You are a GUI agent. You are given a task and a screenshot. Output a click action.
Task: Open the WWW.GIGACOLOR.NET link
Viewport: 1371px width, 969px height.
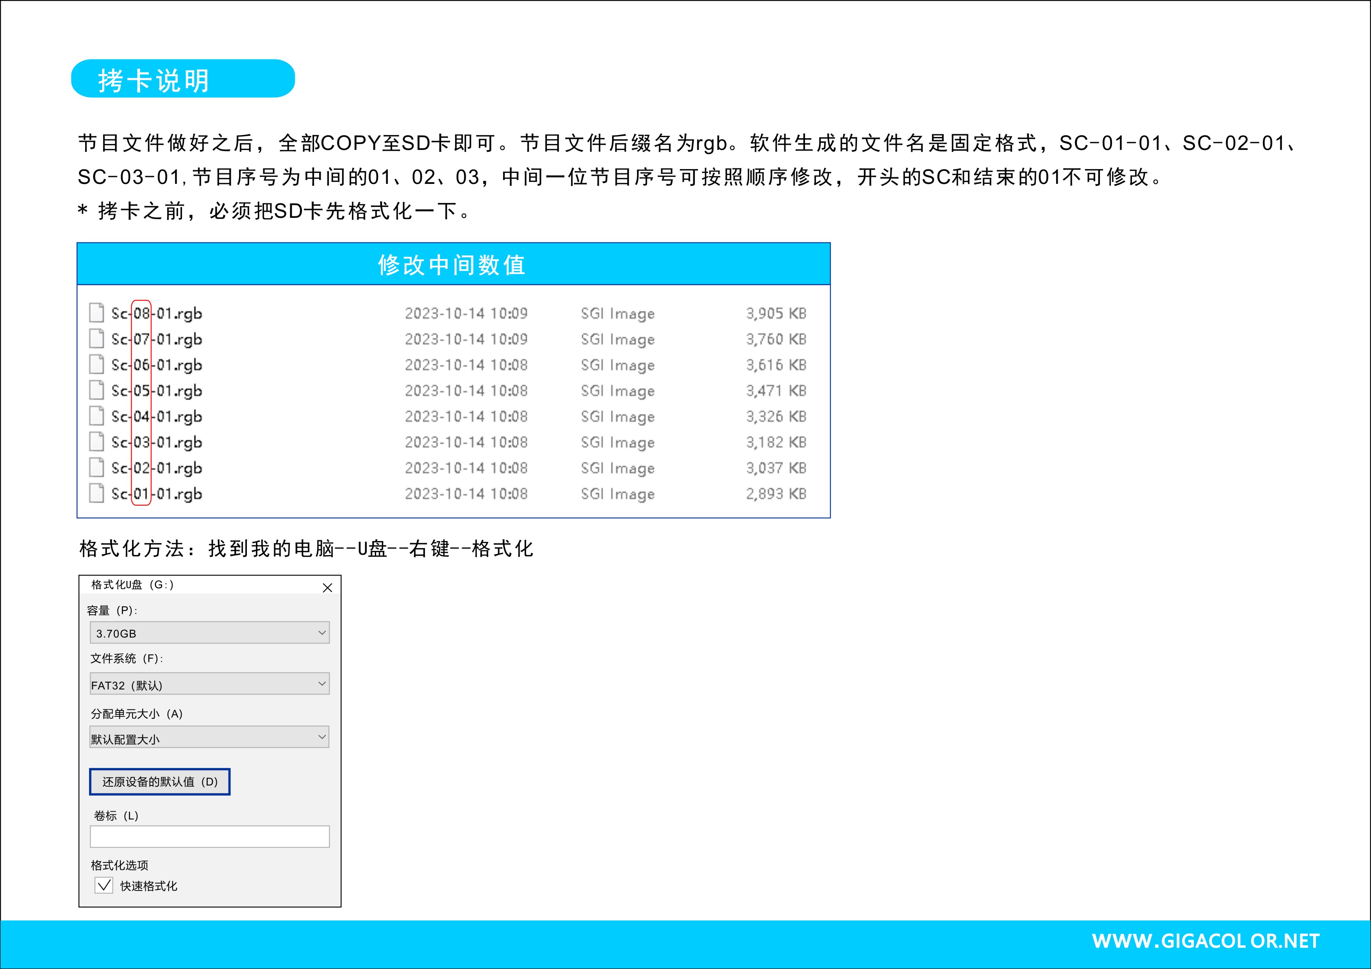[x=1206, y=941]
